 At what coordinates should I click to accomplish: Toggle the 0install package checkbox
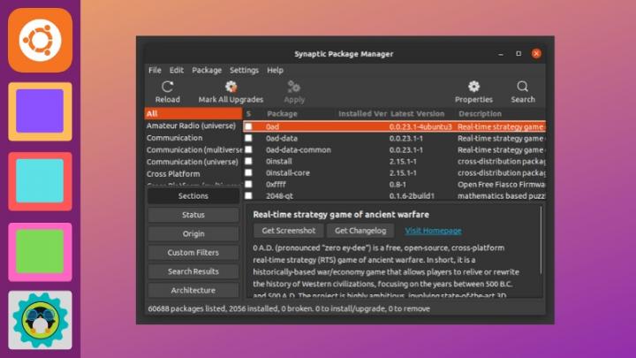click(x=249, y=162)
